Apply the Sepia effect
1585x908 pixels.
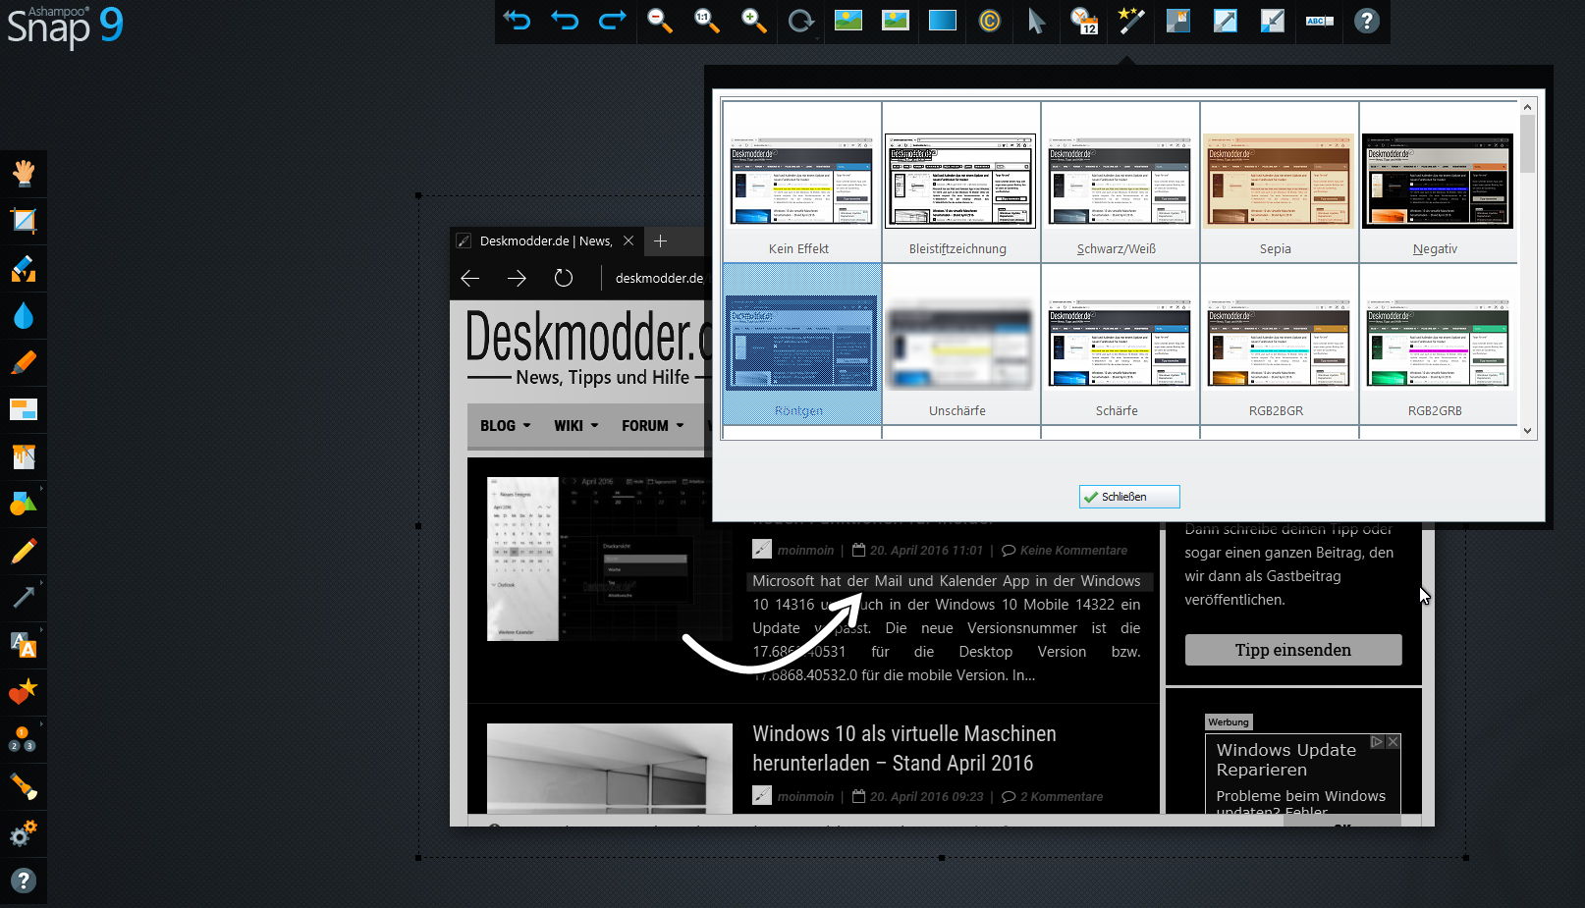pos(1279,182)
